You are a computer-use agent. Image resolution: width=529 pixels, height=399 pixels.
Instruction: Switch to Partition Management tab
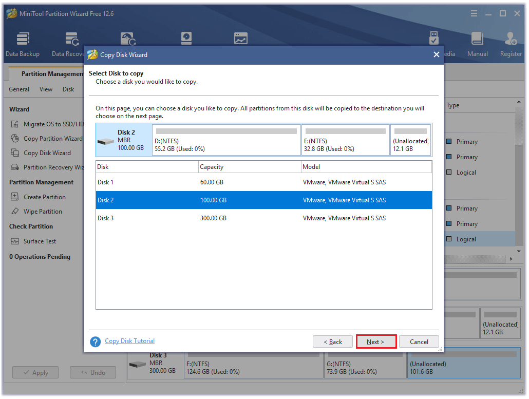[47, 74]
